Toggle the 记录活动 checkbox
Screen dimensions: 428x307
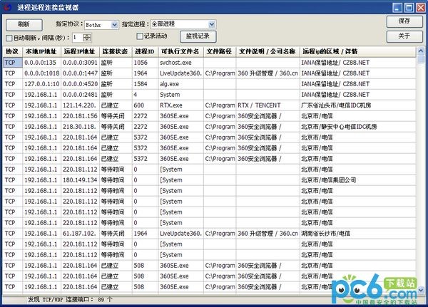point(140,36)
